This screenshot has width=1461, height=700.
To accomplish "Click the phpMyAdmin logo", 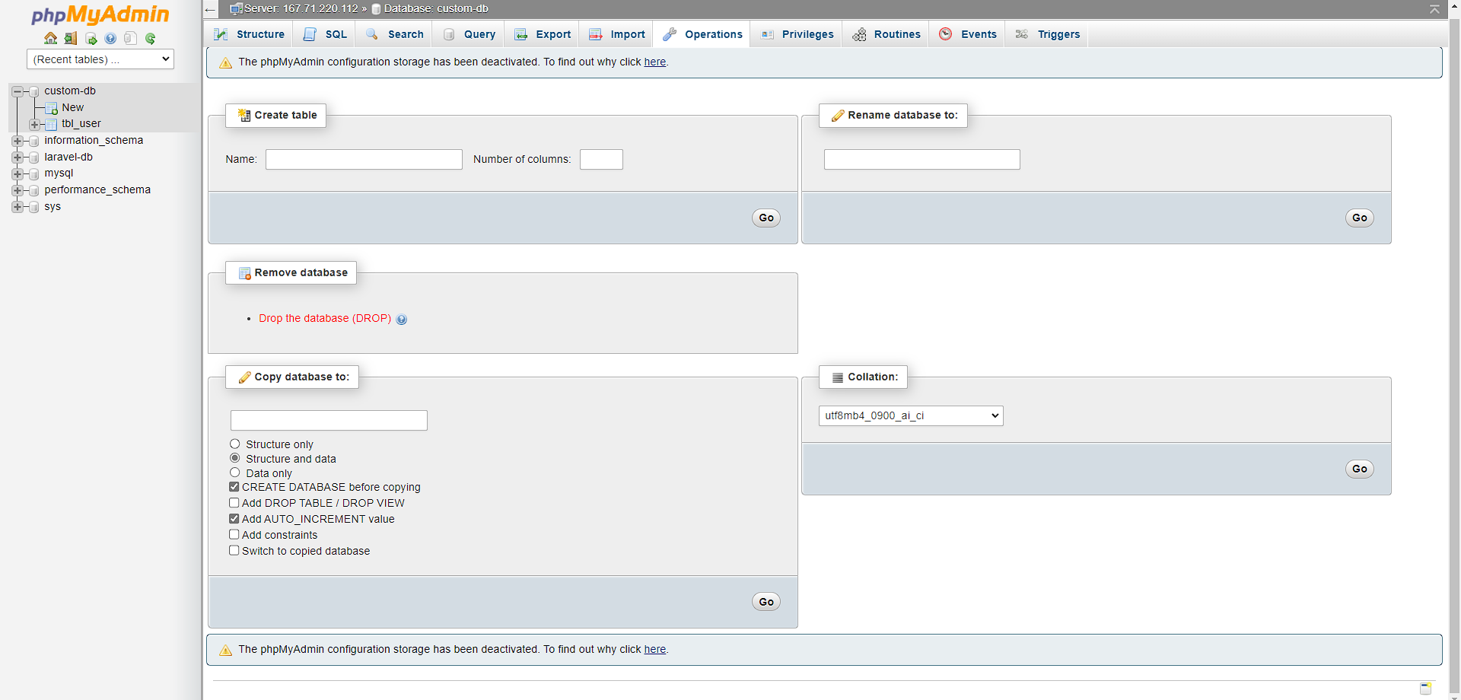I will (x=100, y=14).
